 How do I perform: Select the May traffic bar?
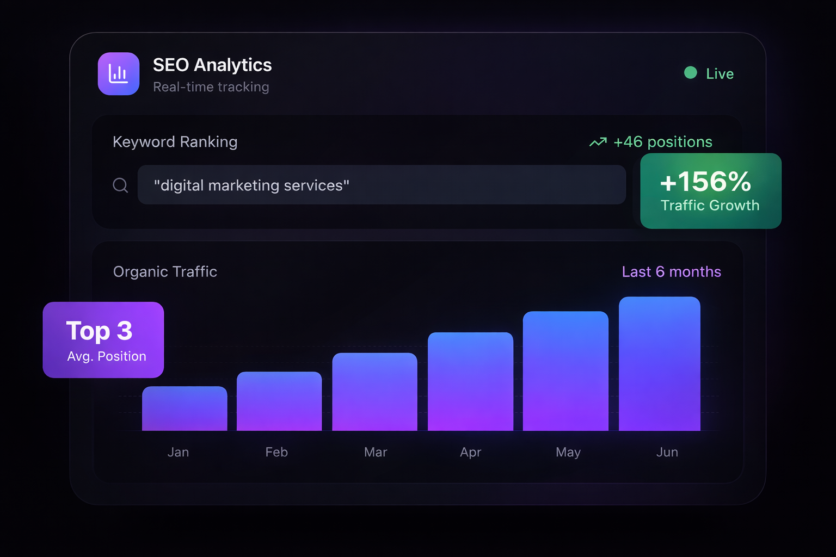565,371
